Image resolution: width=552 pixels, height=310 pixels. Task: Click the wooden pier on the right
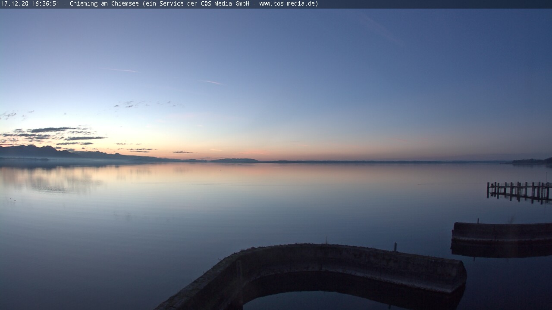point(519,191)
